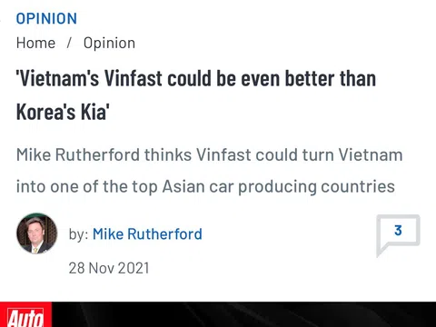Click the breadcrumb slash separator
This screenshot has height=327, width=436.
coord(69,43)
